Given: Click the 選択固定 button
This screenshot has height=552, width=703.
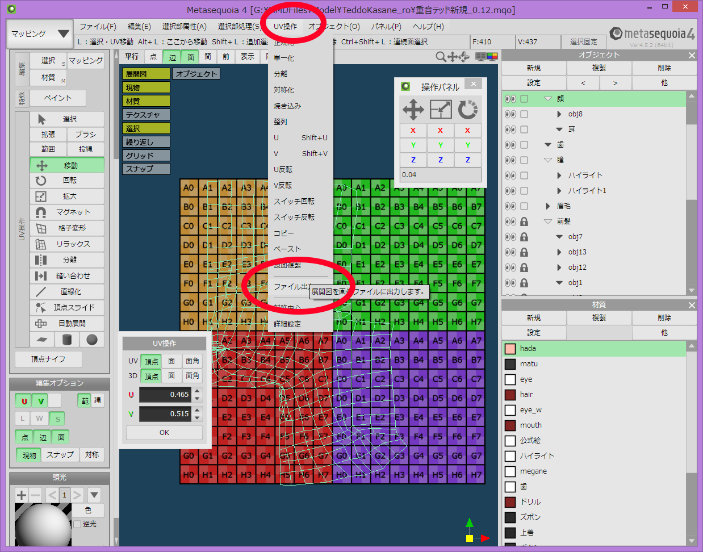Looking at the screenshot, I should coord(584,42).
